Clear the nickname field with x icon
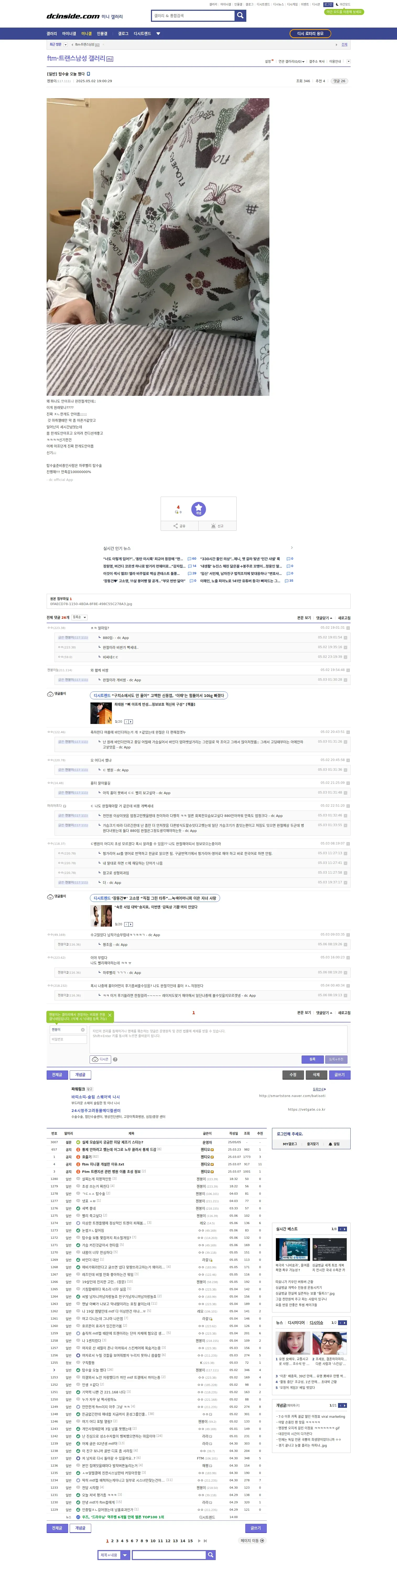The image size is (397, 1575). click(83, 1030)
